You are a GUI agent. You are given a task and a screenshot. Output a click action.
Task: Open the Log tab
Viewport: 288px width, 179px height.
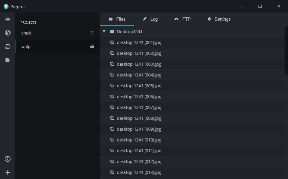point(150,19)
